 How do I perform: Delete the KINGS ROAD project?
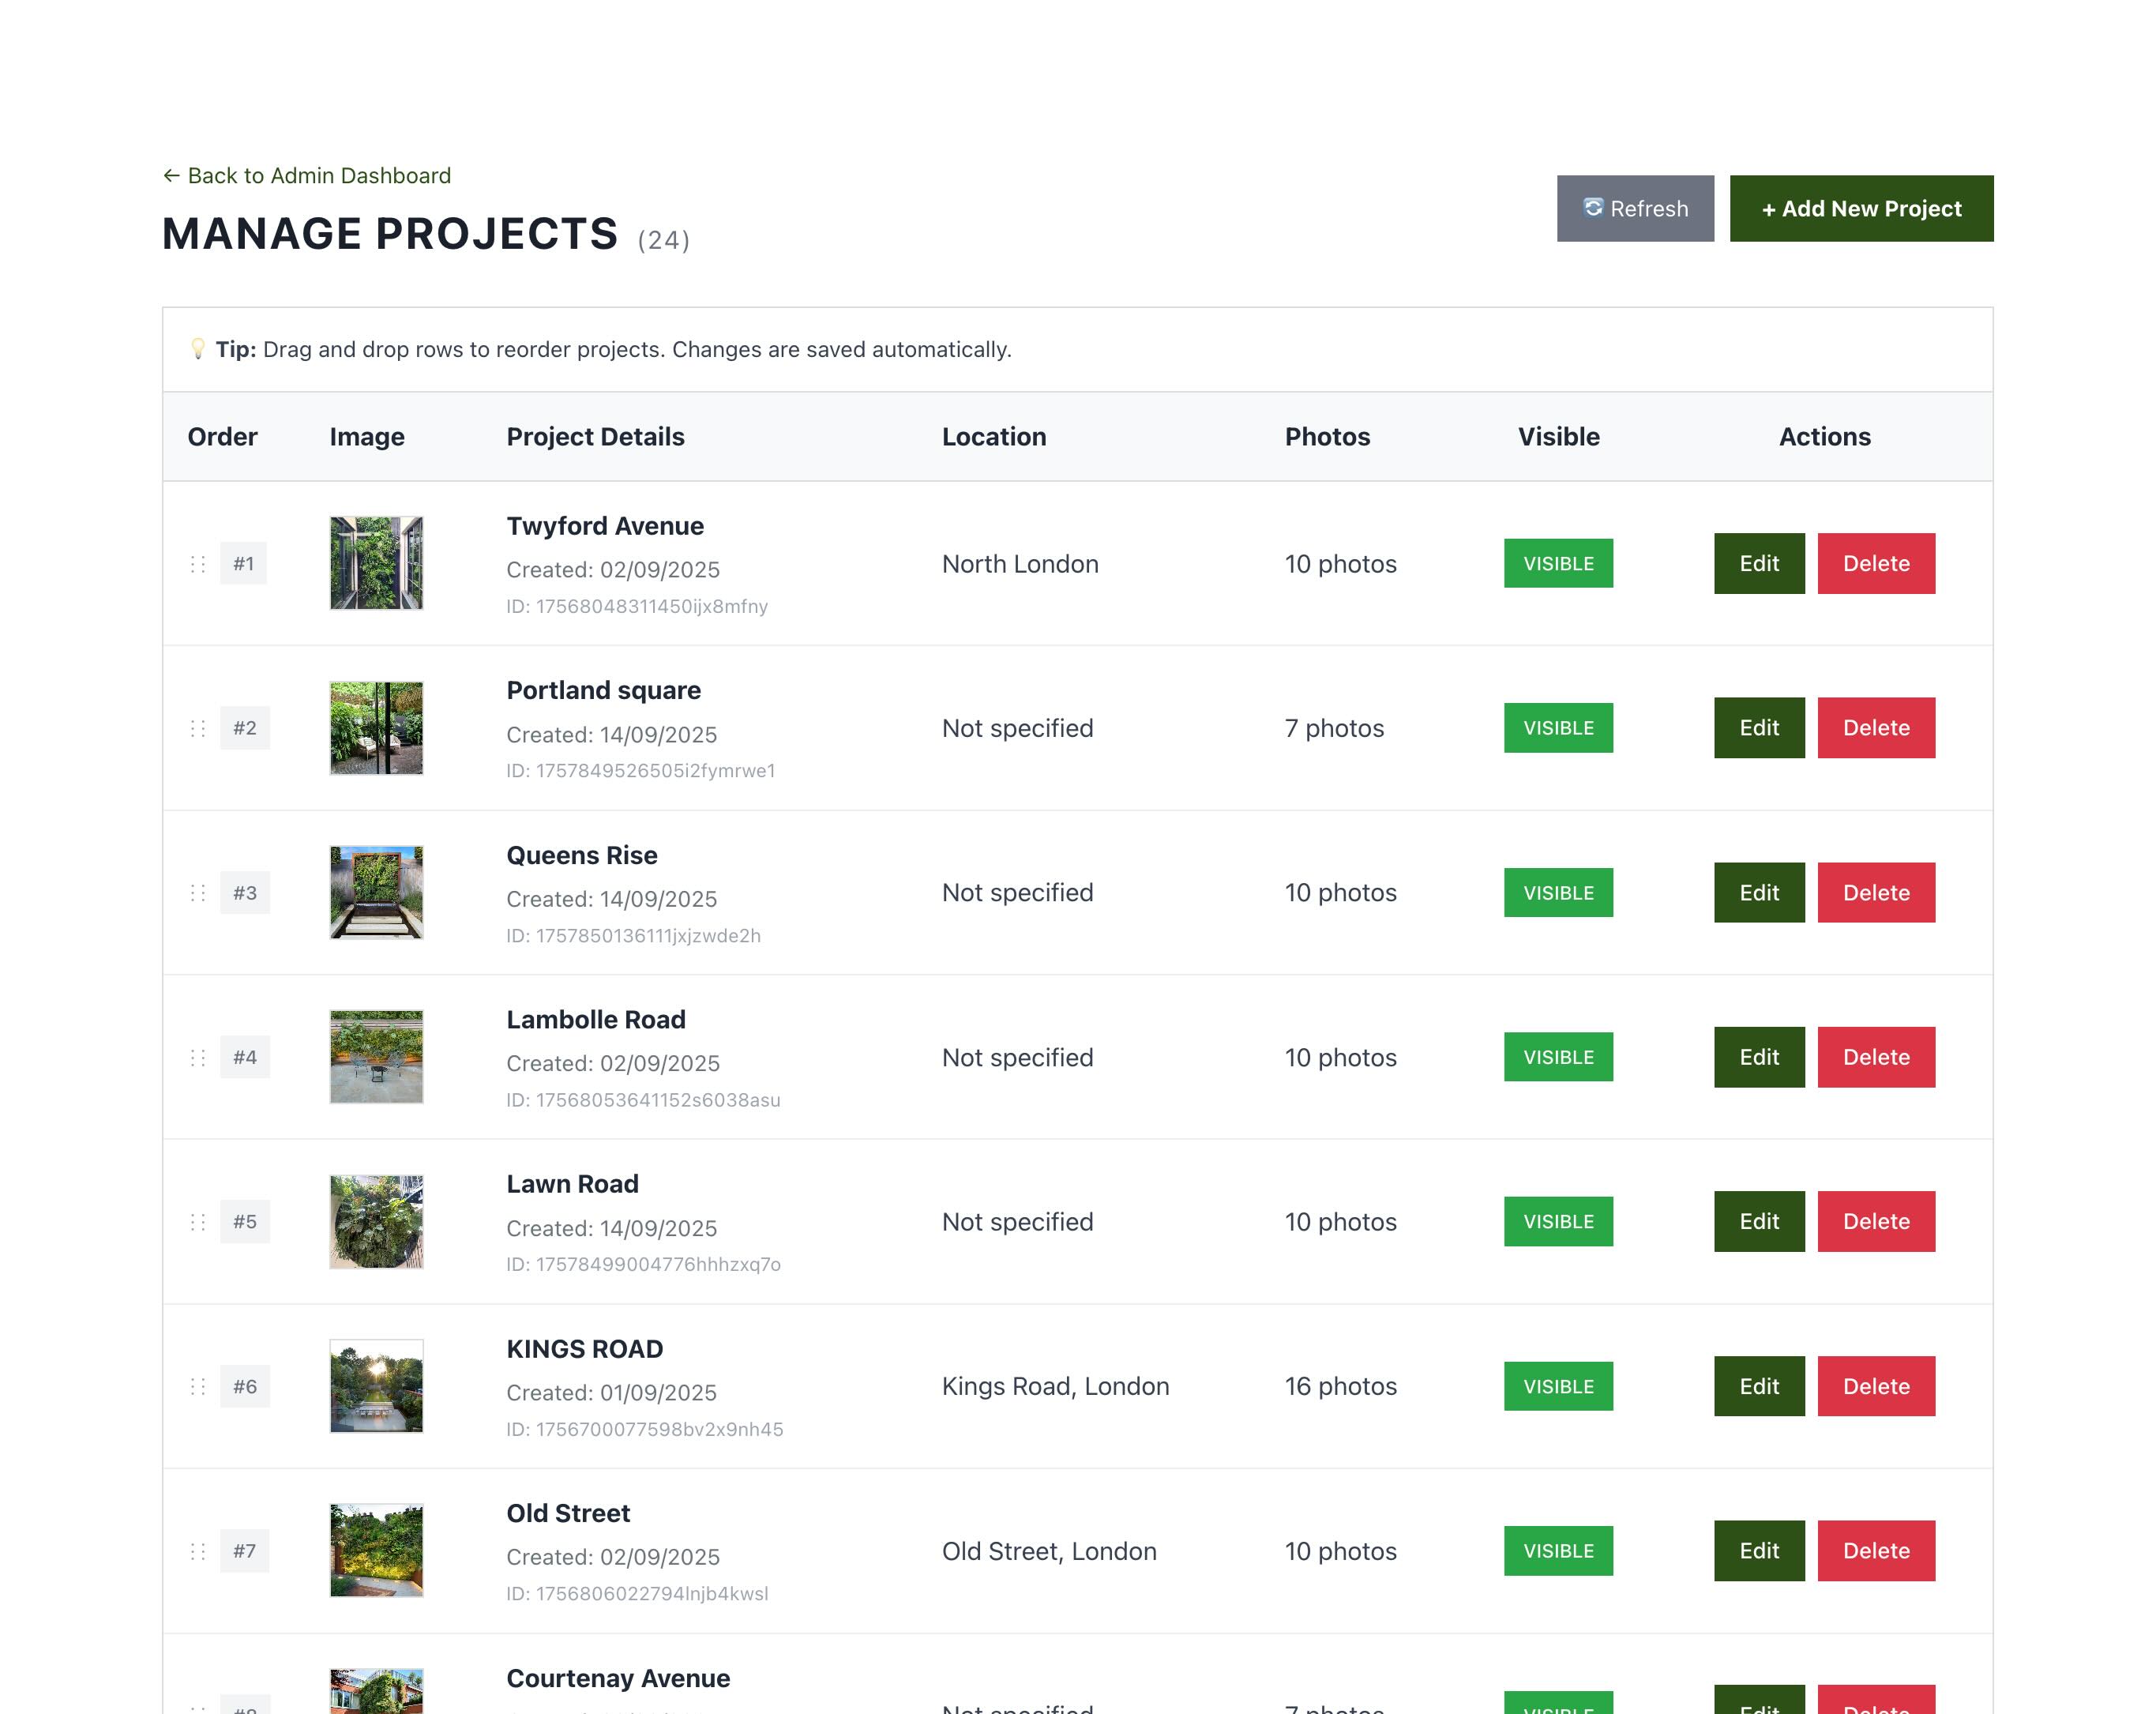pyautogui.click(x=1875, y=1386)
